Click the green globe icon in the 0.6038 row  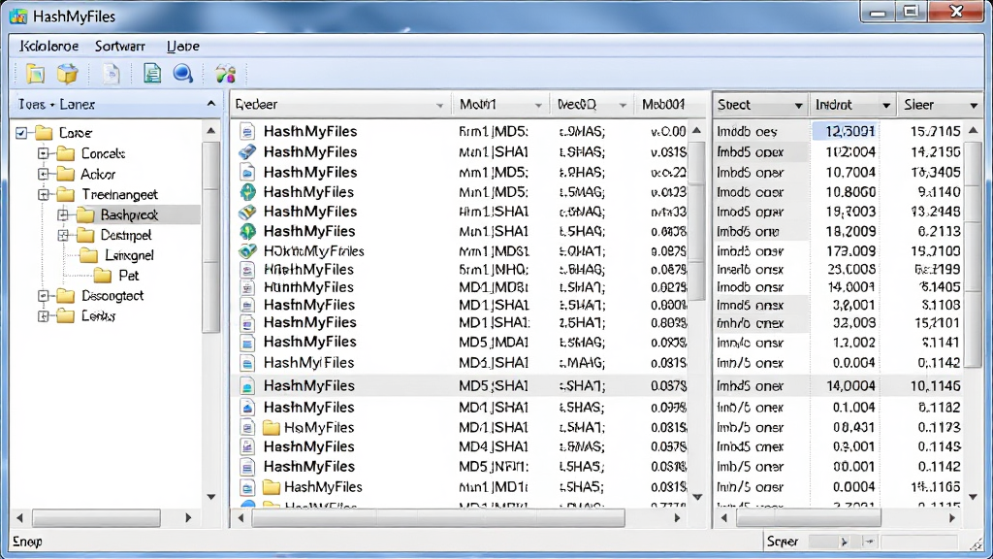coord(247,231)
